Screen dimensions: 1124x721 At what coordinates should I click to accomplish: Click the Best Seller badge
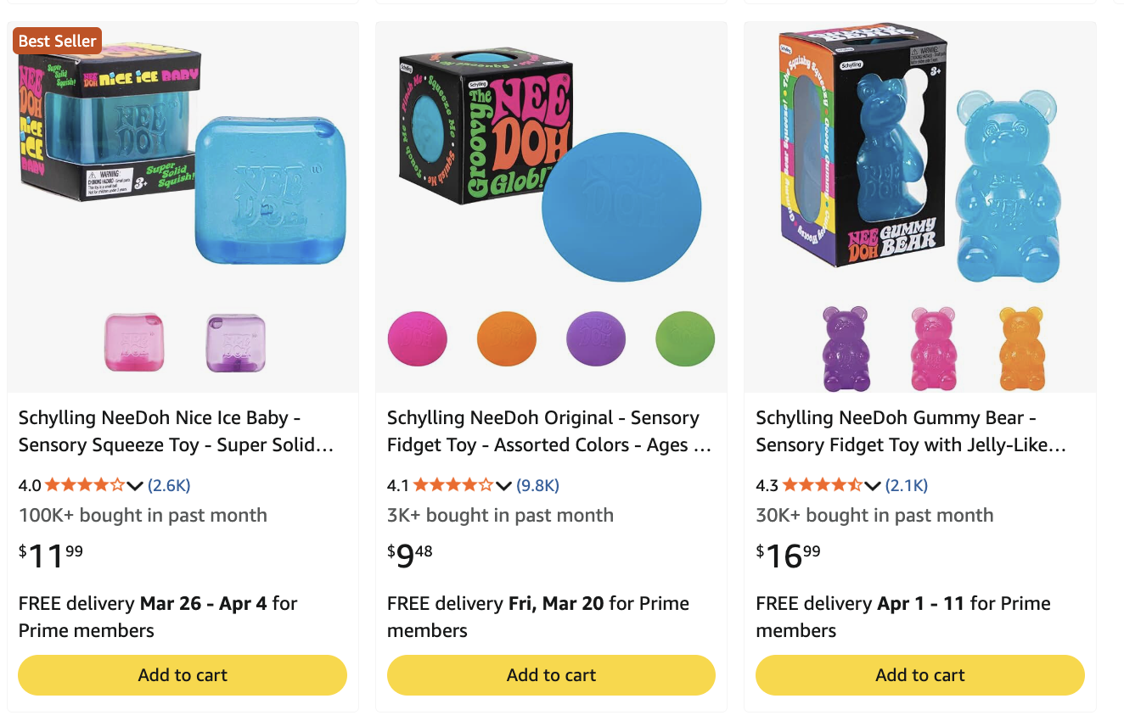tap(57, 41)
